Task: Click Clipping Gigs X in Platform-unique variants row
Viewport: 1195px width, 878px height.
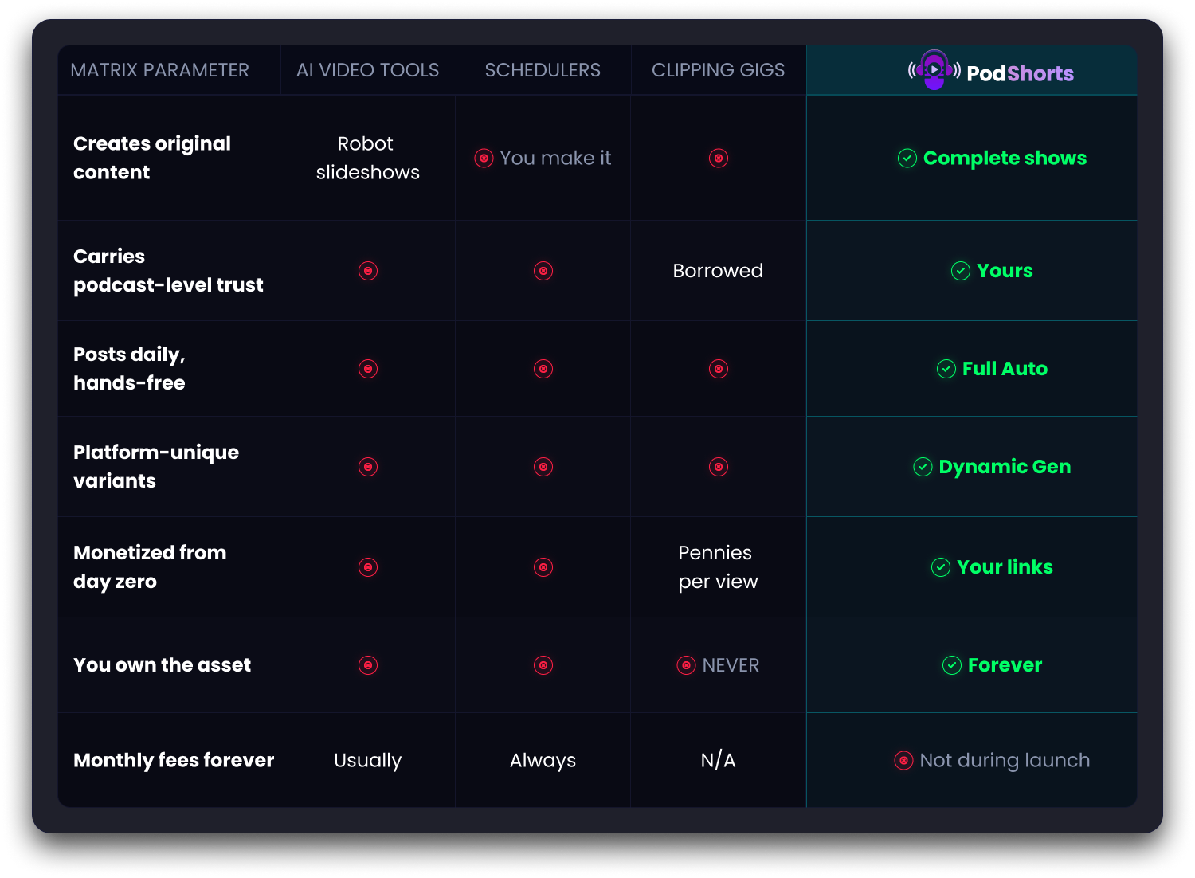Action: tap(719, 467)
